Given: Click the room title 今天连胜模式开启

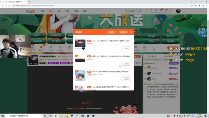Looking at the screenshot, I should point(48,56).
